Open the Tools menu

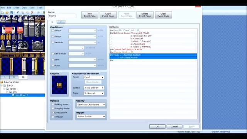tap(40, 8)
